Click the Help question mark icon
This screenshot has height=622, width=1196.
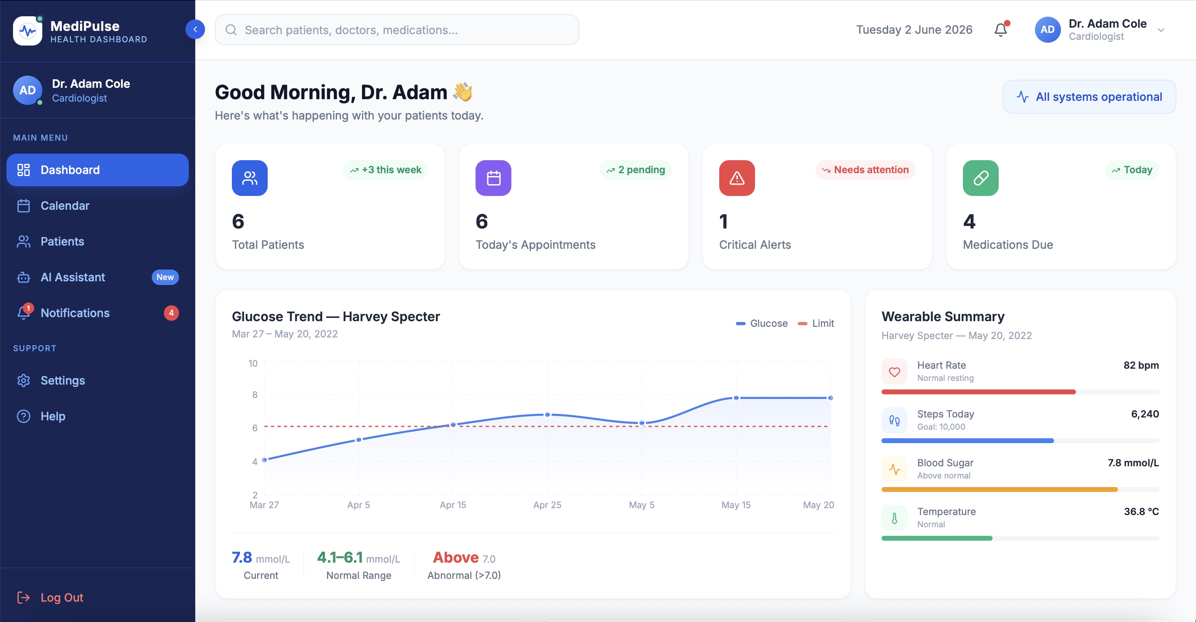tap(23, 416)
